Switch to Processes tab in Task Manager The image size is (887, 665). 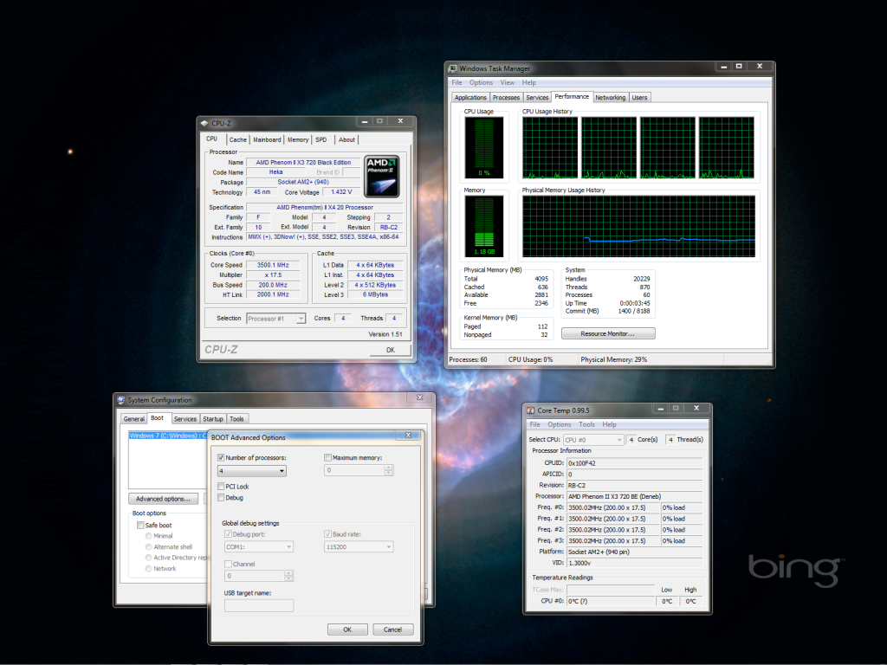[x=506, y=97]
